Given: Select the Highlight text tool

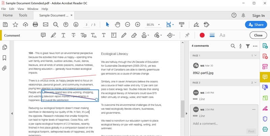Looking at the screenshot, I should (x=53, y=35).
